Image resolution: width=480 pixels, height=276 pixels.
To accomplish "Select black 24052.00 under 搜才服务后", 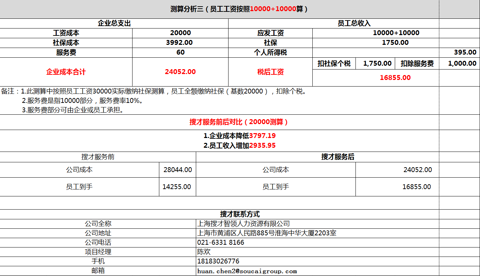I will point(418,170).
